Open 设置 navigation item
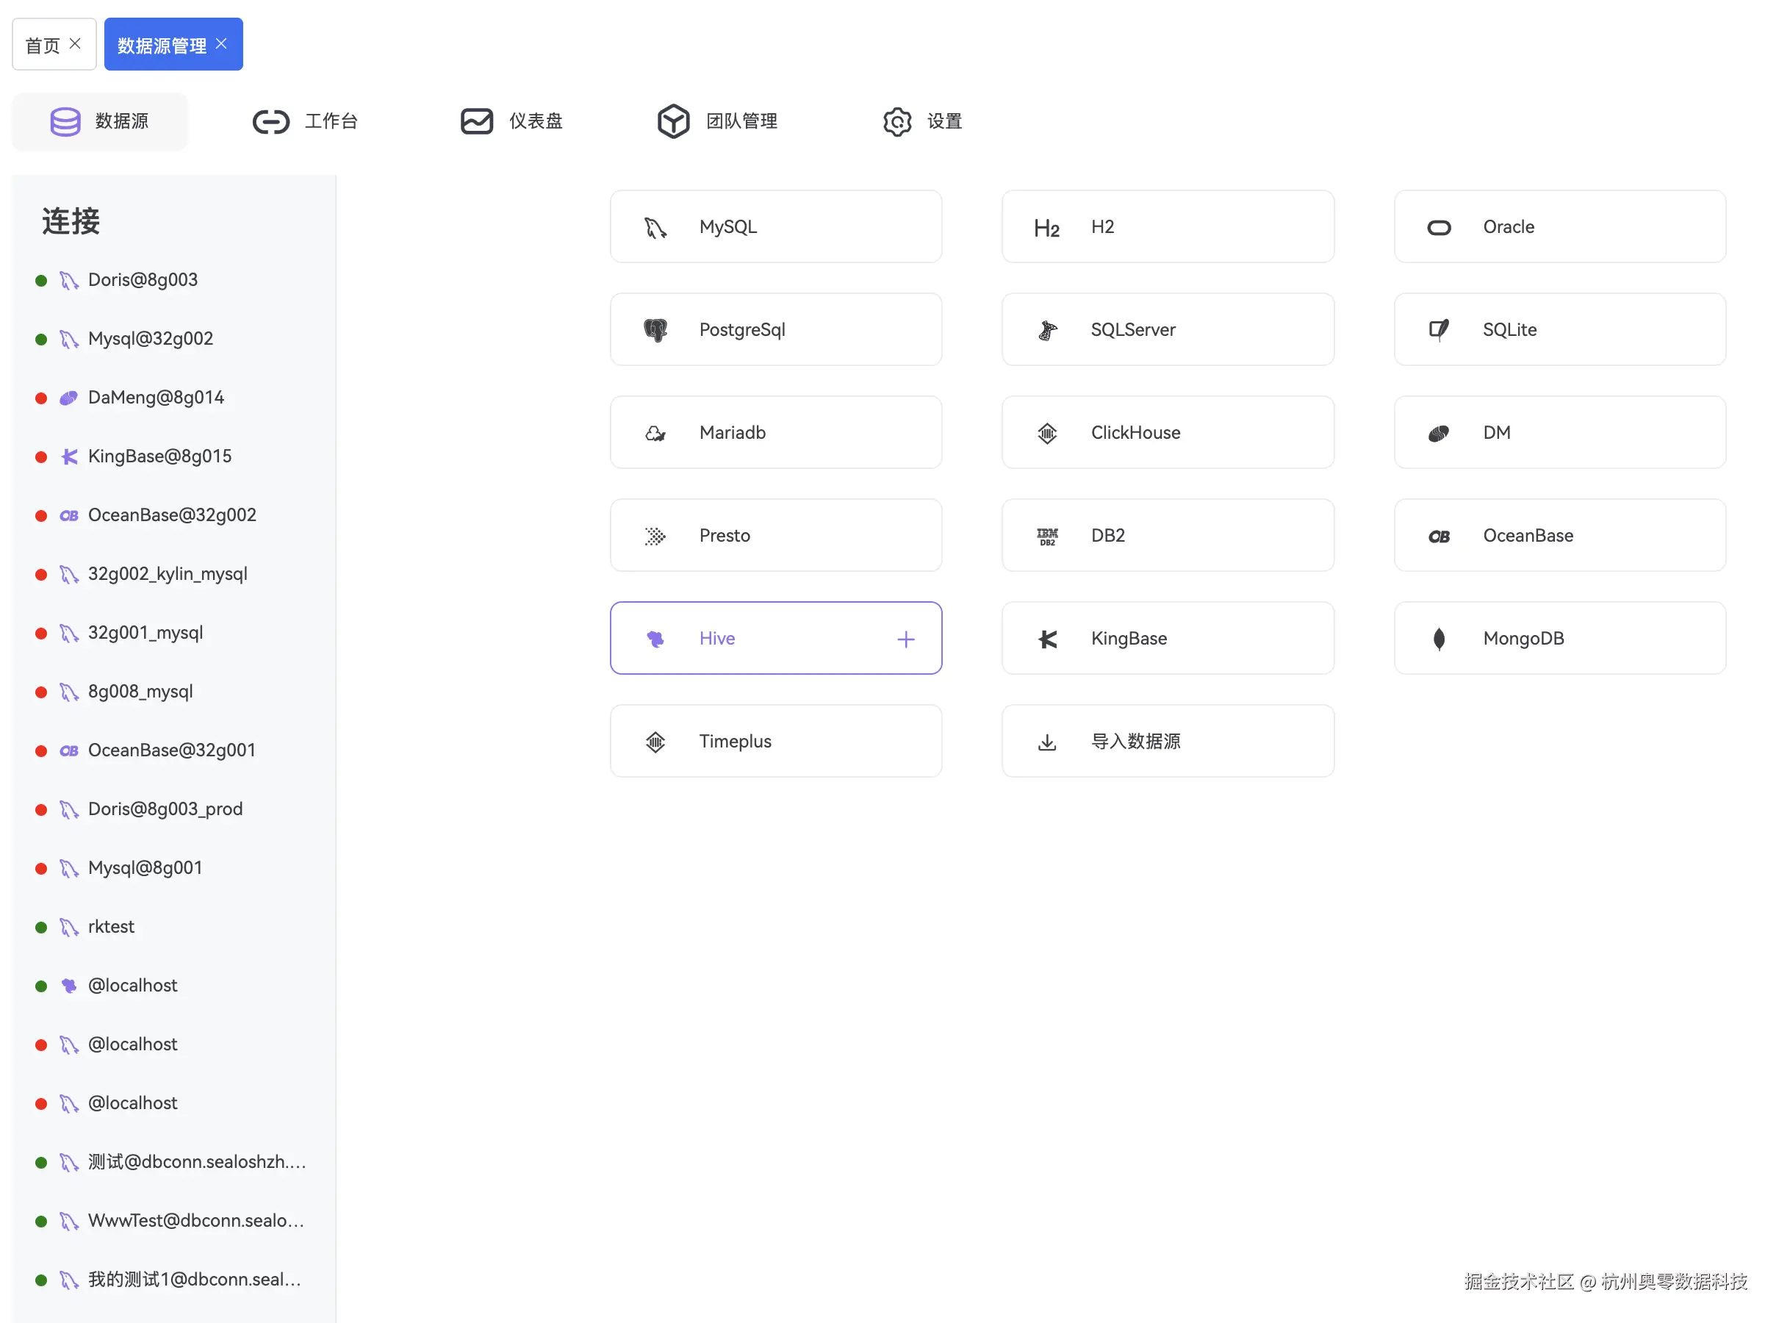This screenshot has width=1779, height=1323. (922, 122)
